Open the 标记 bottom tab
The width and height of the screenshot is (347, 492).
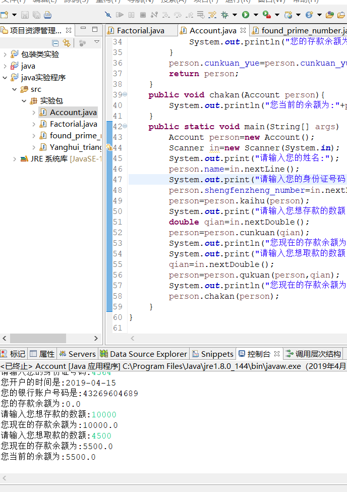tap(13, 354)
